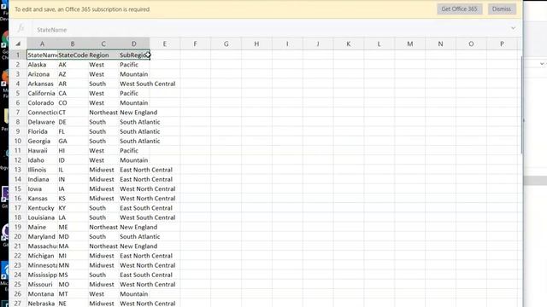
Task: Select the Kentucky cell
Action: coord(42,208)
